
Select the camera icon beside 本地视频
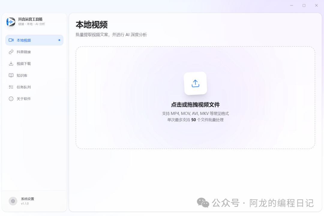(11, 40)
